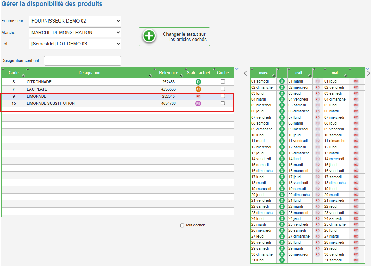Click the orange AT status icon for EAU PLATE
The height and width of the screenshot is (266, 371).
pos(198,89)
